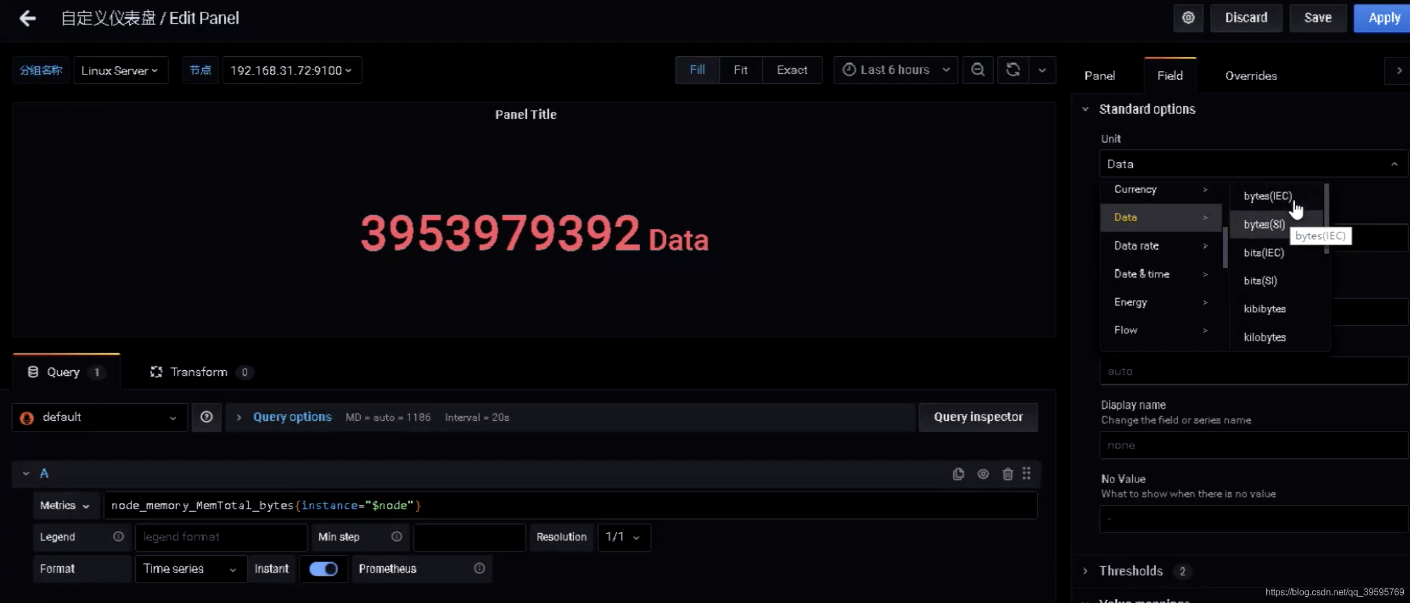Toggle the Instant query switch
Image resolution: width=1410 pixels, height=603 pixels.
click(324, 568)
